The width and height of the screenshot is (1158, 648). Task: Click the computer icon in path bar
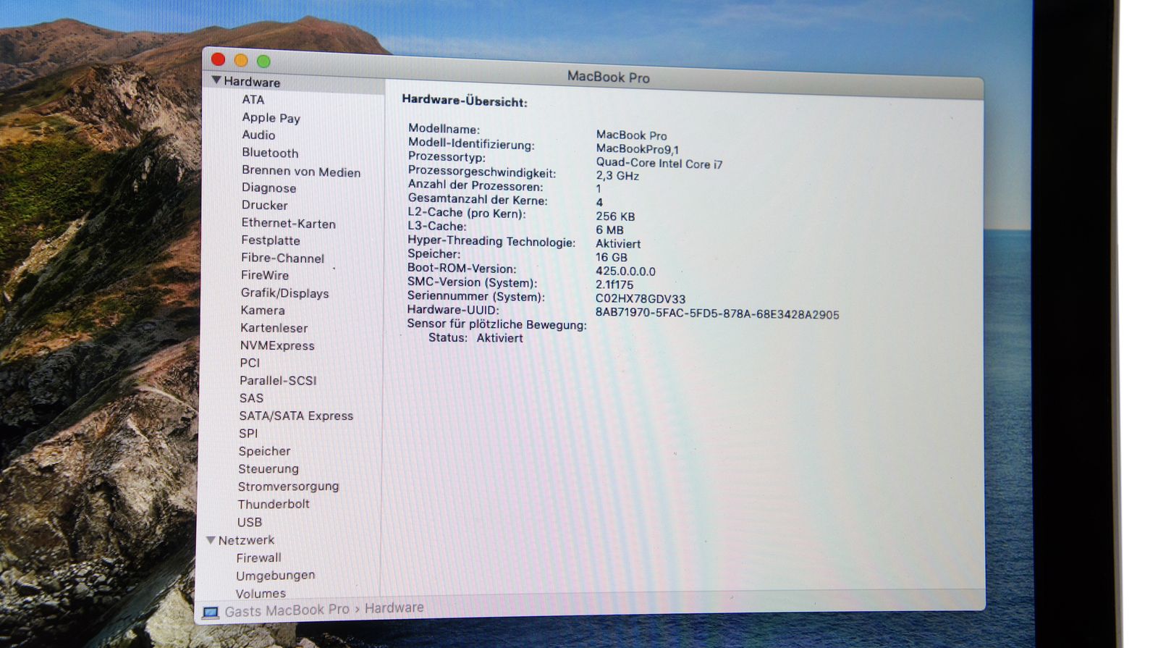(211, 613)
